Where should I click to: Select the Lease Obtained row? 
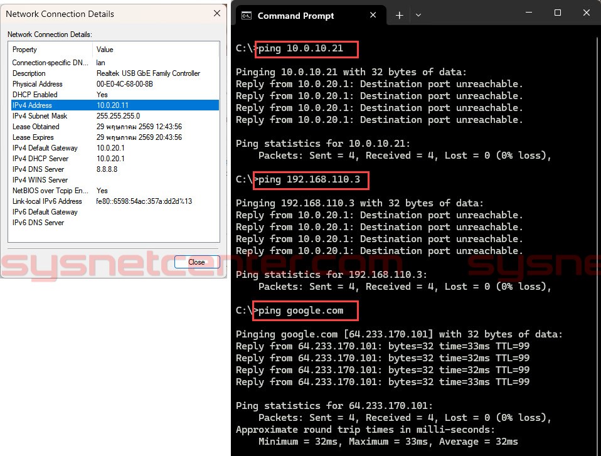[x=115, y=127]
